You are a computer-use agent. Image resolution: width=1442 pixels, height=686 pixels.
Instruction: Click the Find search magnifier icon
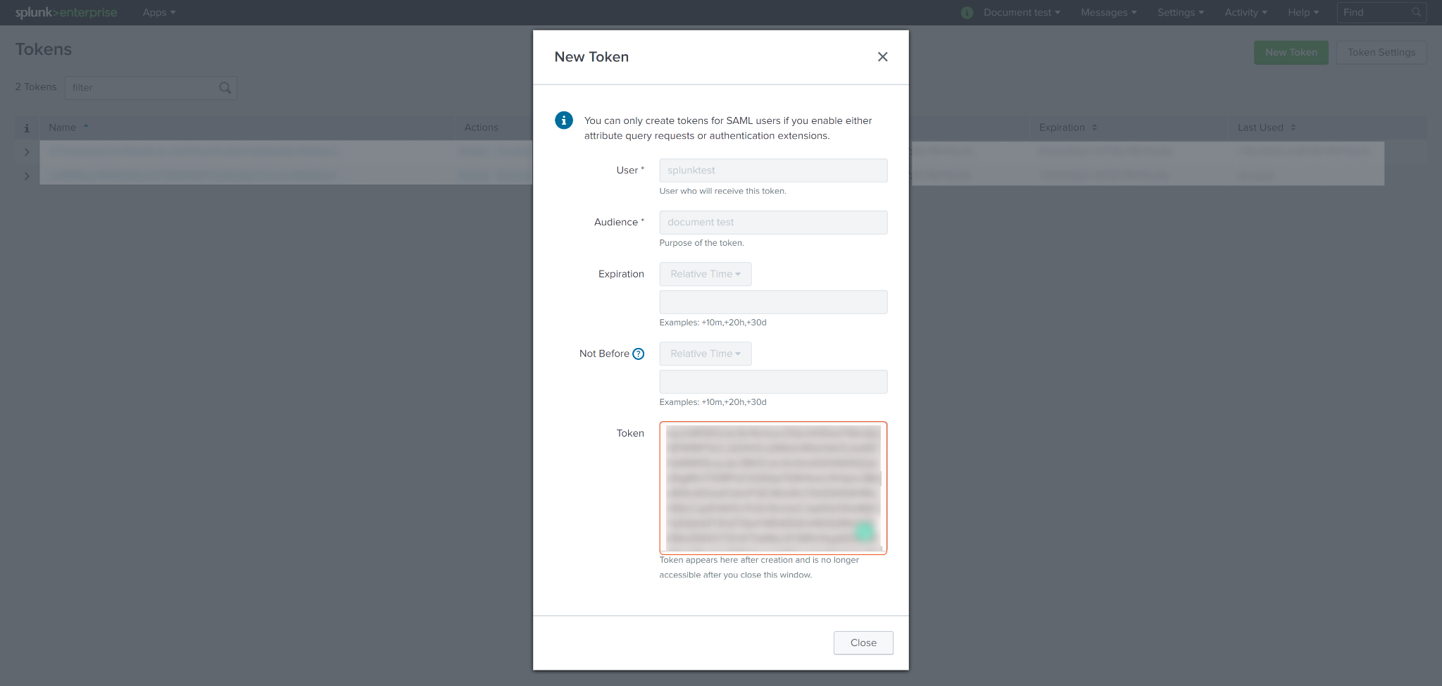(x=1416, y=13)
